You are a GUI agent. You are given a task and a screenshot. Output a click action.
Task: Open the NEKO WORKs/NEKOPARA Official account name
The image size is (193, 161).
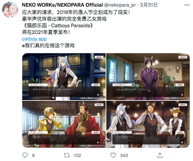click(62, 5)
